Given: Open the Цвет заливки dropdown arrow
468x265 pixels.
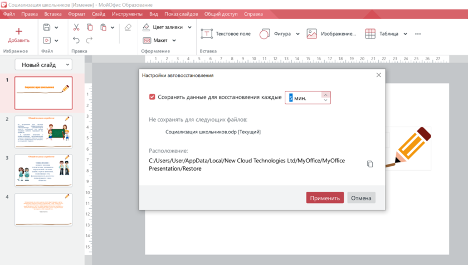Looking at the screenshot, I should (x=189, y=27).
